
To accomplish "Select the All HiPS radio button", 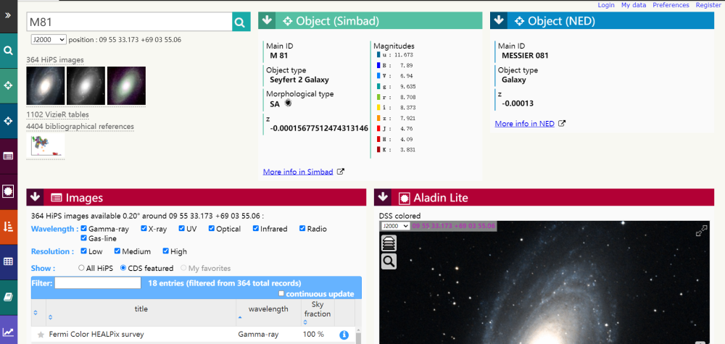I will pyautogui.click(x=81, y=268).
